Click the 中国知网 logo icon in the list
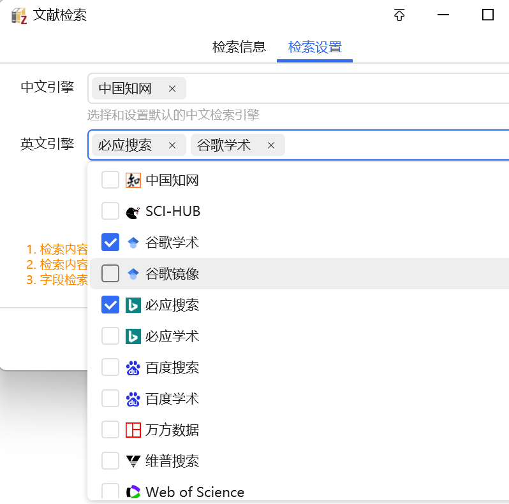509x504 pixels. 133,180
